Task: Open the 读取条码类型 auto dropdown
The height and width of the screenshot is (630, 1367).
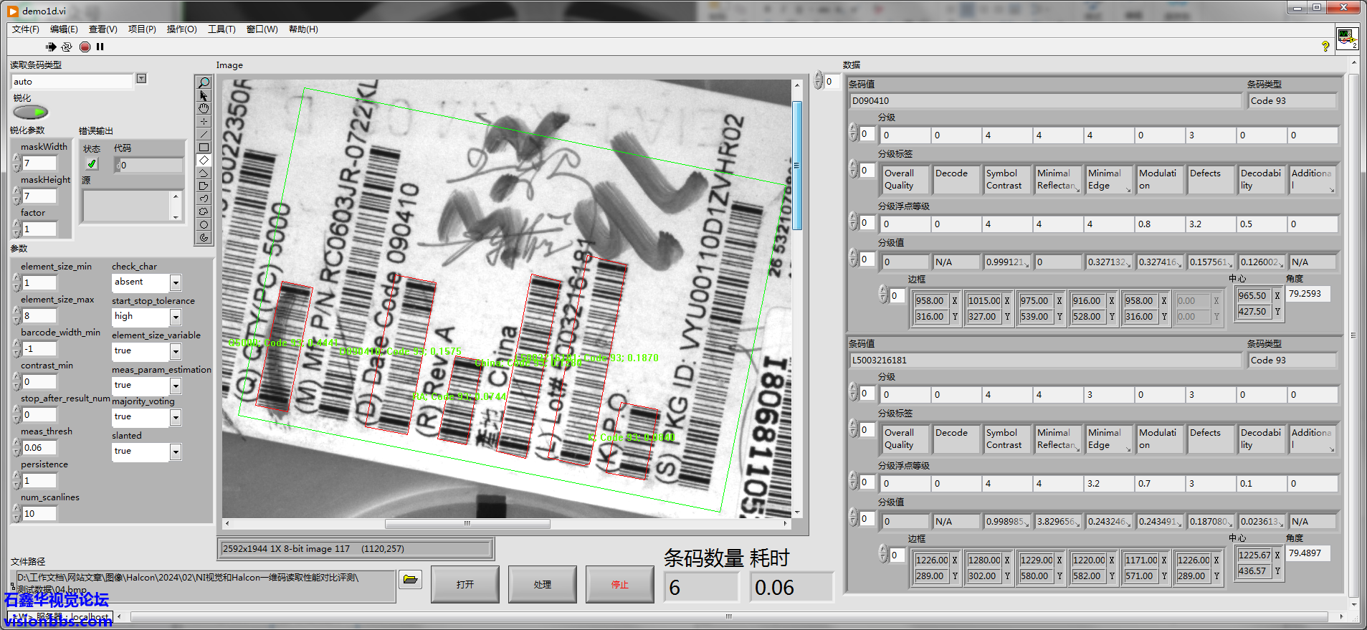Action: pos(141,79)
